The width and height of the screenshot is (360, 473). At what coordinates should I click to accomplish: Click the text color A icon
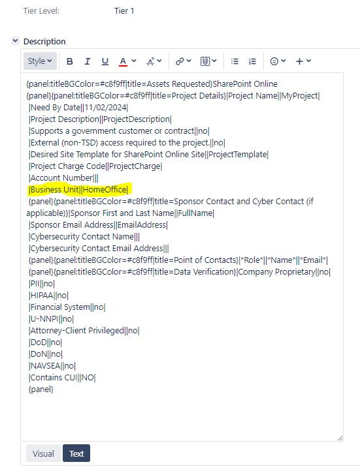click(x=123, y=61)
